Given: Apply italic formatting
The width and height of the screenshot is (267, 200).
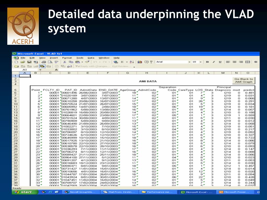Looking at the screenshot, I should coord(214,62).
